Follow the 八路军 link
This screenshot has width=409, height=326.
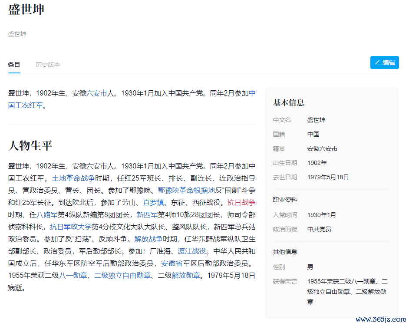pos(47,214)
